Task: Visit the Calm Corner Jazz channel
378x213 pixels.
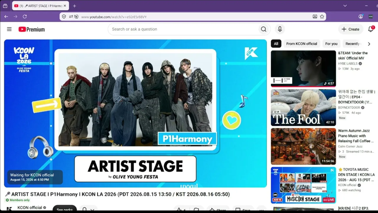Action: pyautogui.click(x=350, y=146)
